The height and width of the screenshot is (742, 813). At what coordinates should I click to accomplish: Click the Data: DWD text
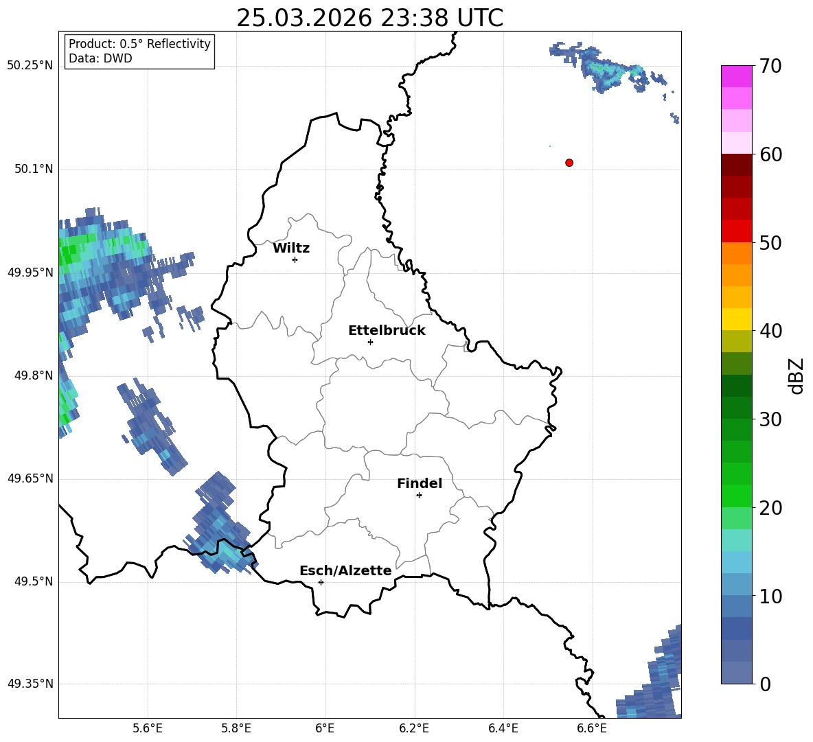100,58
